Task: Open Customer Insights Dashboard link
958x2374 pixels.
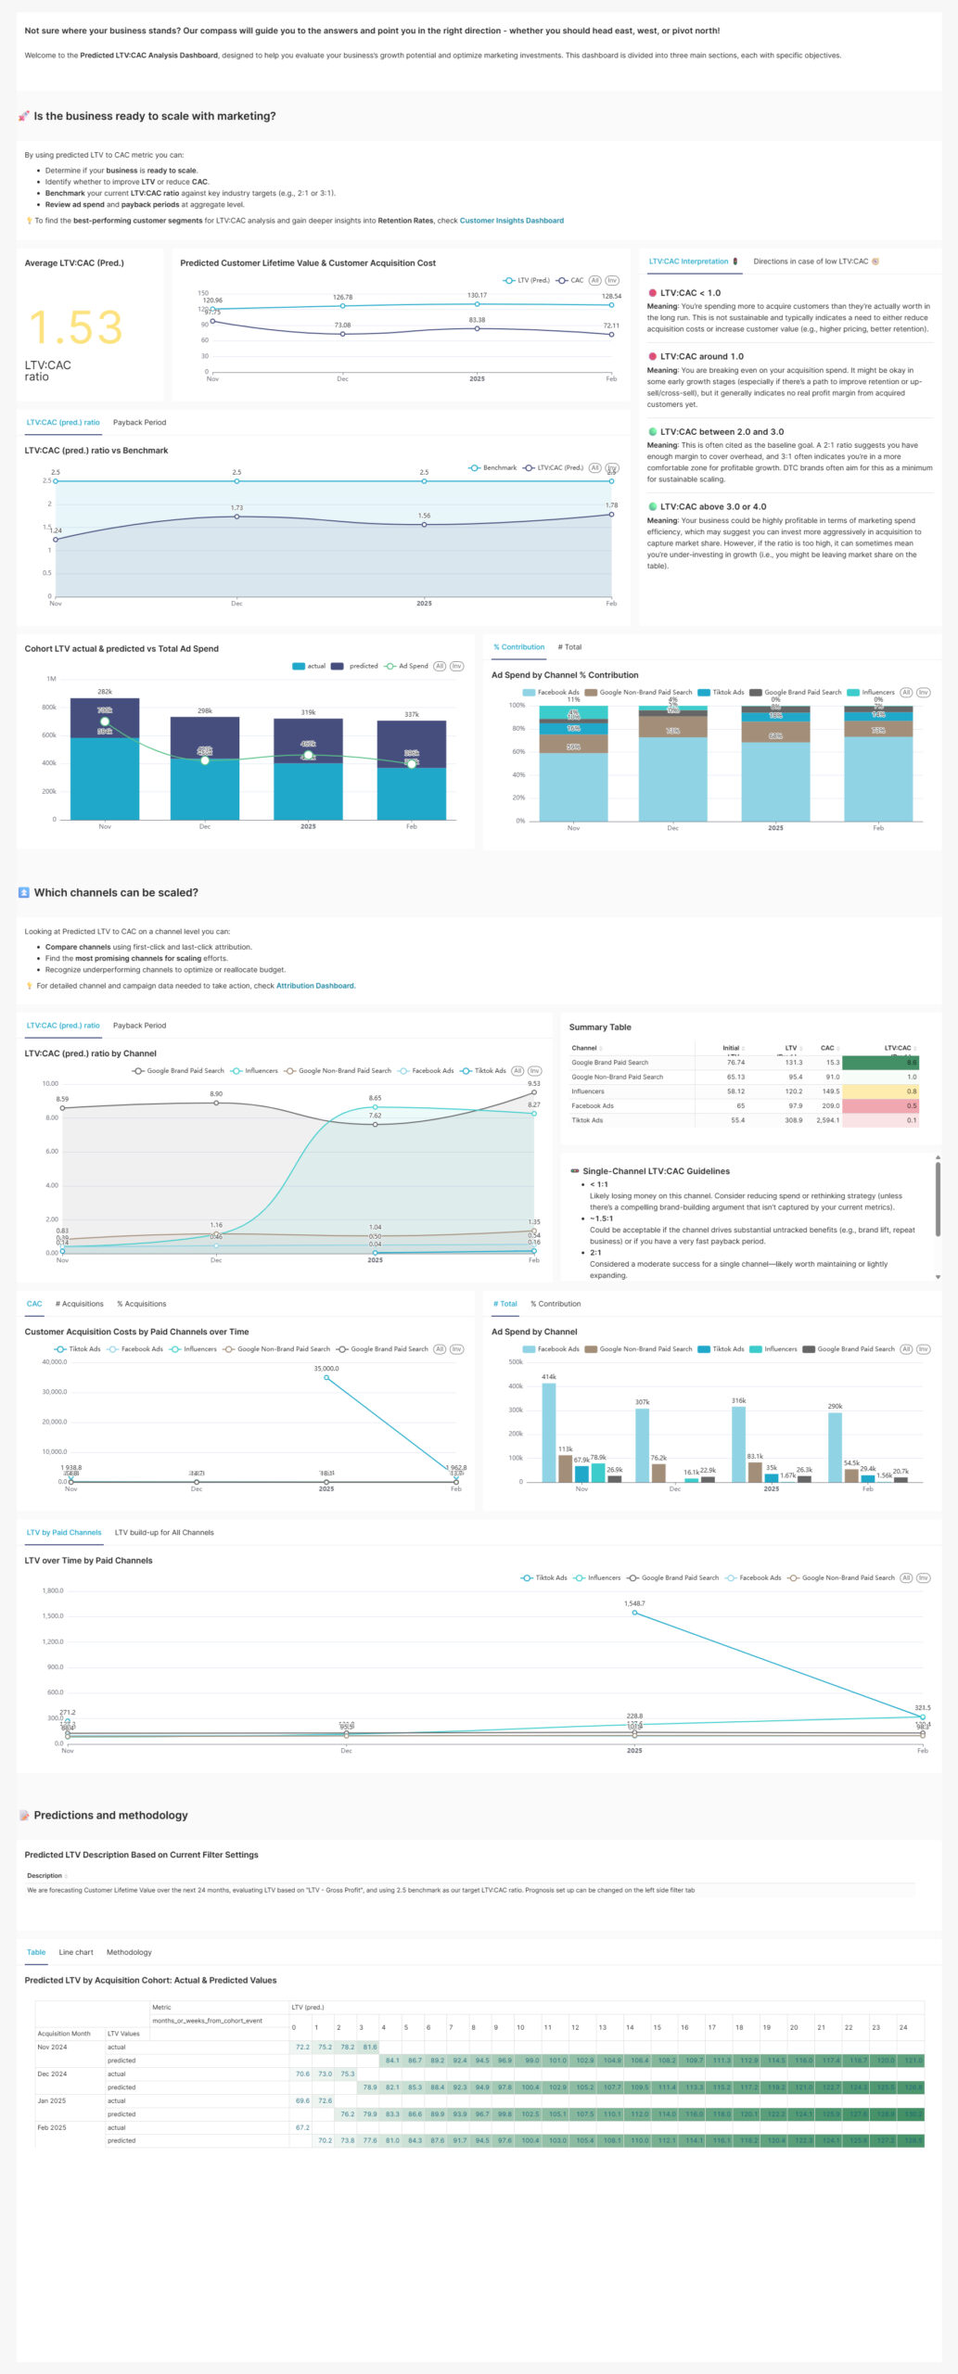Action: [512, 221]
